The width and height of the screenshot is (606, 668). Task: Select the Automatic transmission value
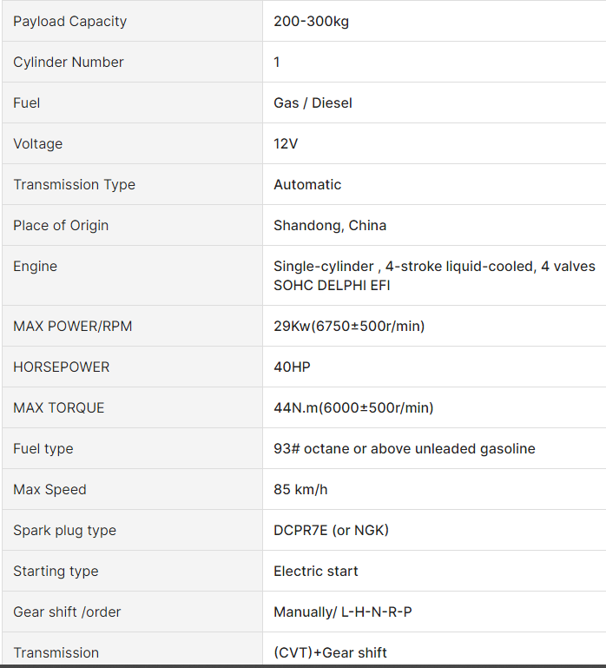(307, 184)
